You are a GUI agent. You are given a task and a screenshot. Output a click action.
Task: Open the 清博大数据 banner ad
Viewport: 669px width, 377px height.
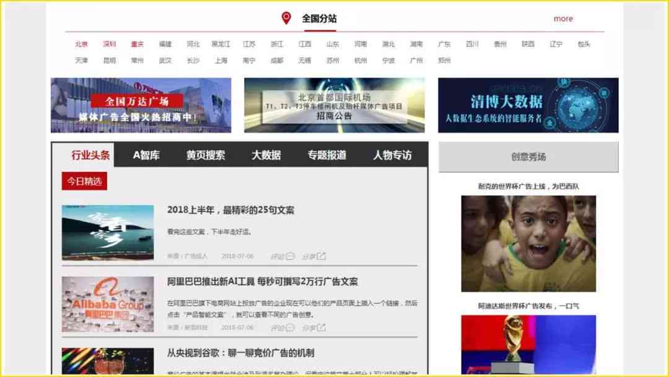(528, 105)
